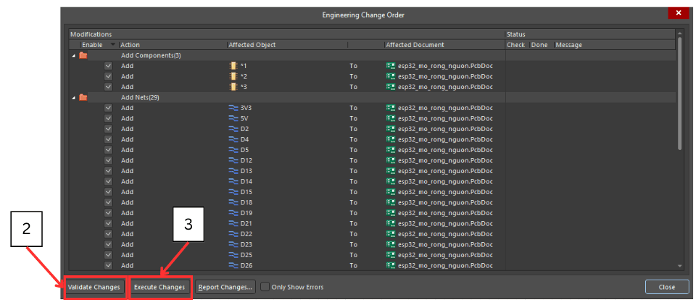Collapse the Add Nets(29) group
696x305 pixels.
coord(72,98)
